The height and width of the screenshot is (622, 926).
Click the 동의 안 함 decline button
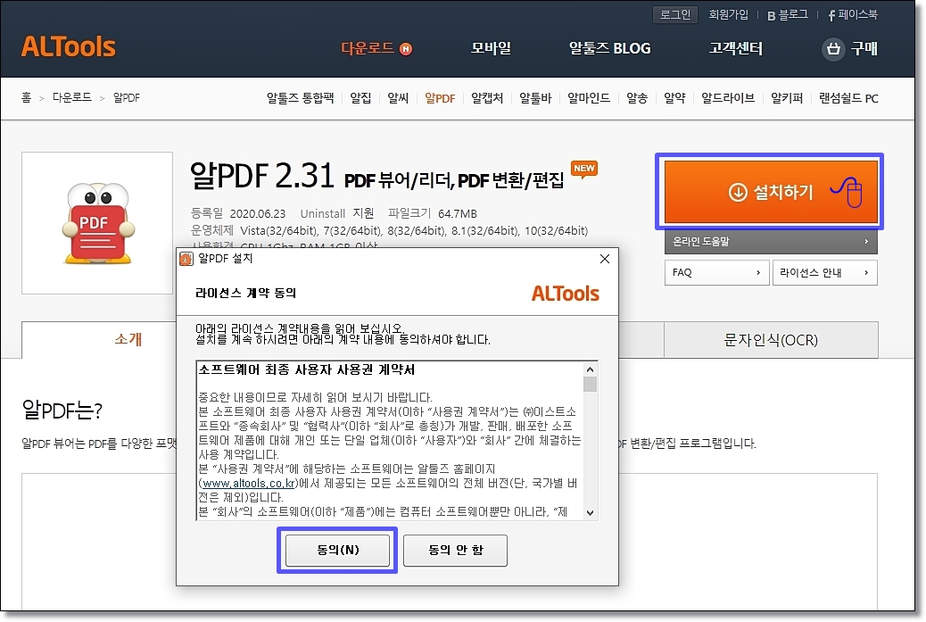pyautogui.click(x=455, y=550)
